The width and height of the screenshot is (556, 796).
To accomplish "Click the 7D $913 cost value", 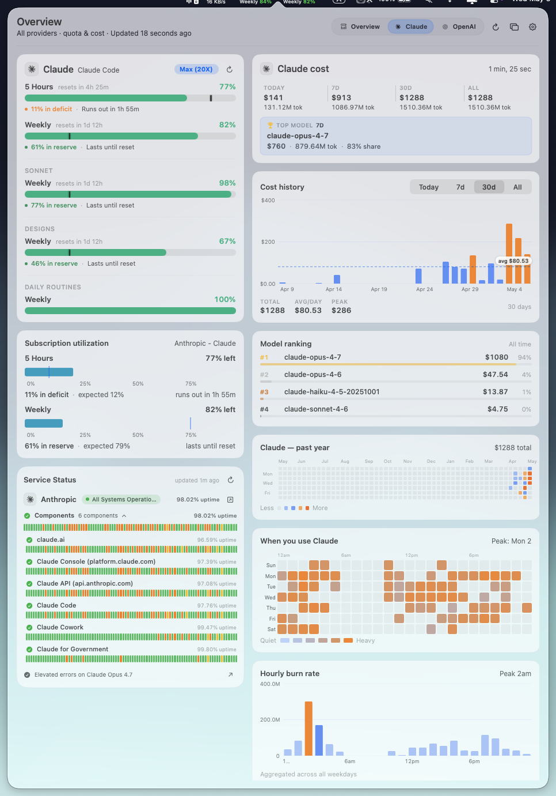I will pyautogui.click(x=341, y=98).
